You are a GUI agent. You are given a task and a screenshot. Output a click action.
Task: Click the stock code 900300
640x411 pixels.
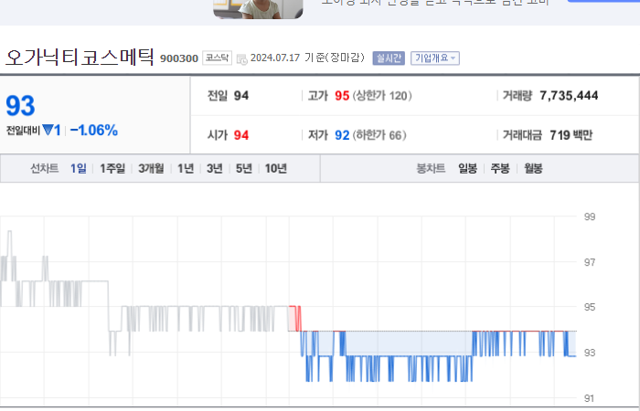pyautogui.click(x=179, y=58)
